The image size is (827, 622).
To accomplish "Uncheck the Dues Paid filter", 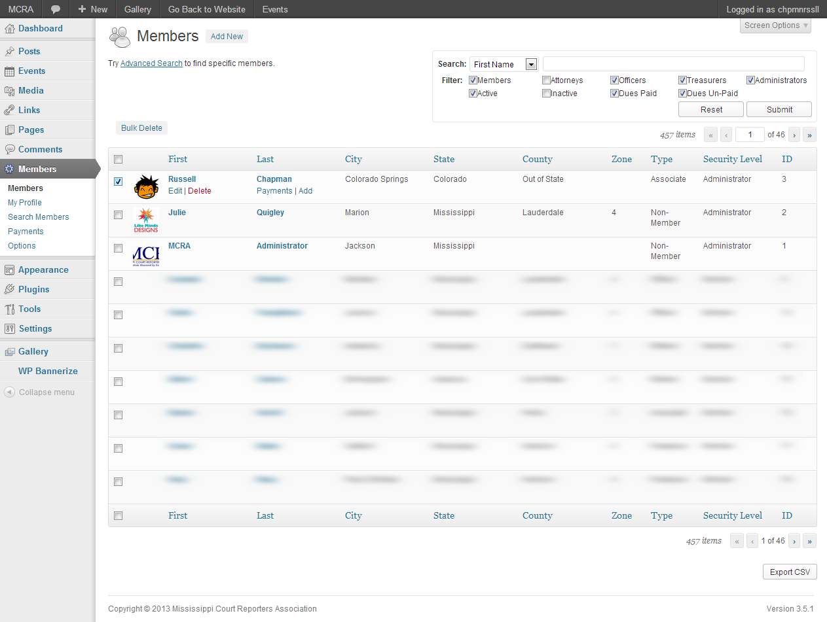I will click(614, 94).
